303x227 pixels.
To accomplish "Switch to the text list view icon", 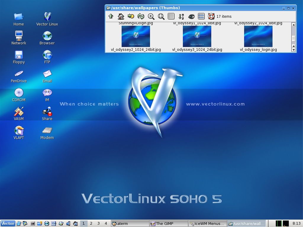I will click(171, 17).
